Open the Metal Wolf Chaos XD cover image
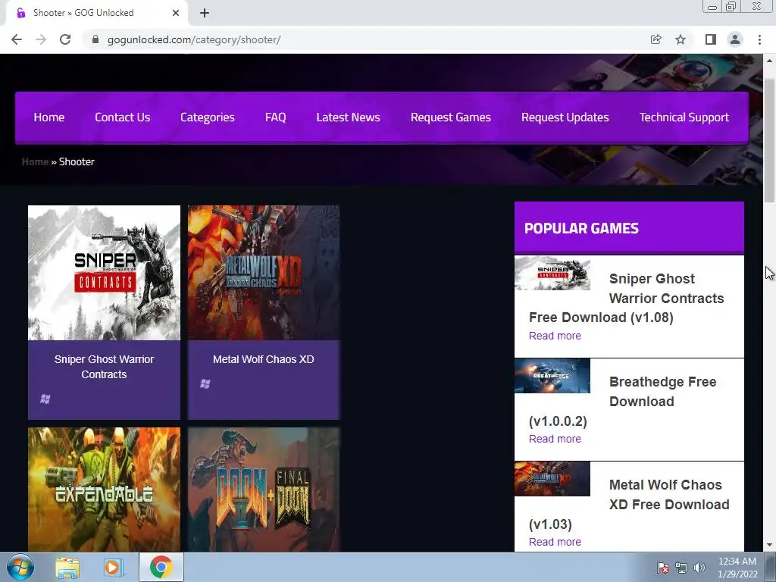 click(264, 273)
